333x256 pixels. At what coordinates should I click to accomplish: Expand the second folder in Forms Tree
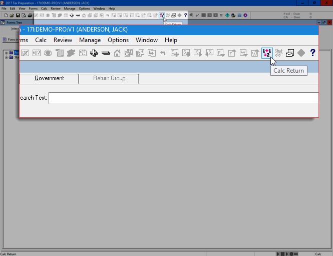point(7,57)
